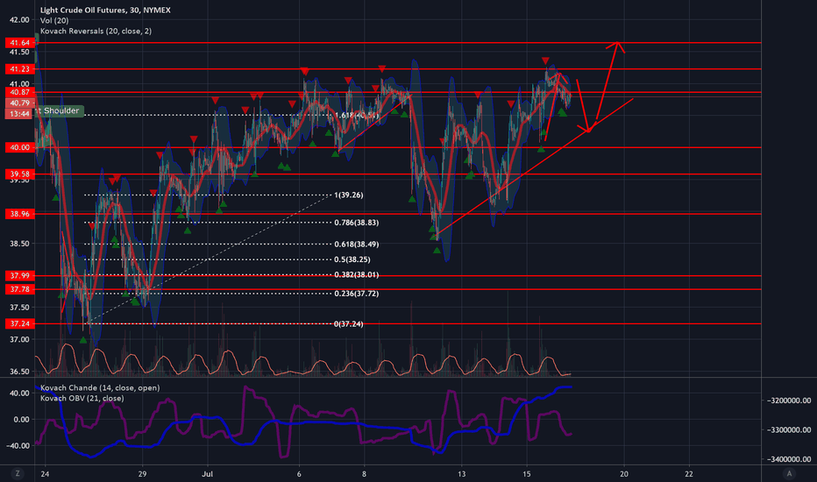Click the Fibonacci 0.382(38.01) level label
The width and height of the screenshot is (817, 482).
[x=357, y=274]
